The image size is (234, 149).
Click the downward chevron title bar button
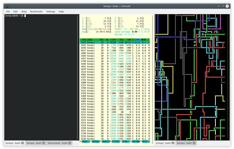[218, 6]
